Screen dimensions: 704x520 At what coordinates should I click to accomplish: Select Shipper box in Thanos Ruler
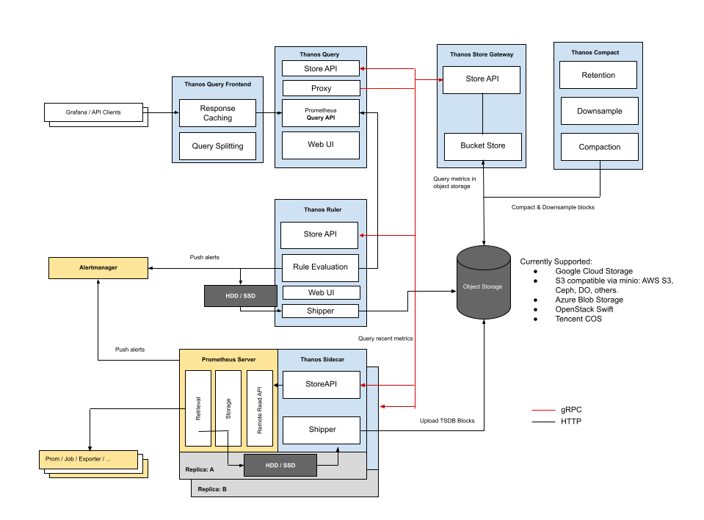pyautogui.click(x=320, y=311)
